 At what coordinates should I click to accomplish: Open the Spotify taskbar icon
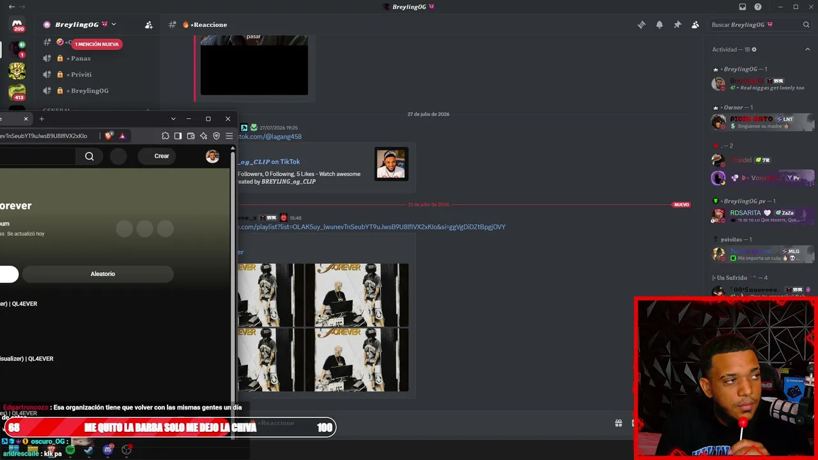tap(70, 450)
